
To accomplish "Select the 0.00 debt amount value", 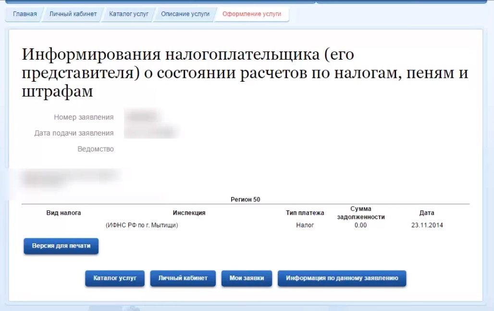I will (x=360, y=225).
